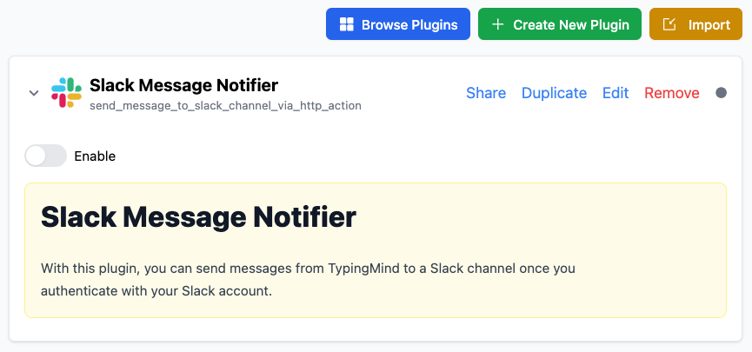Click Create New Plugin button
The image size is (752, 352).
560,24
